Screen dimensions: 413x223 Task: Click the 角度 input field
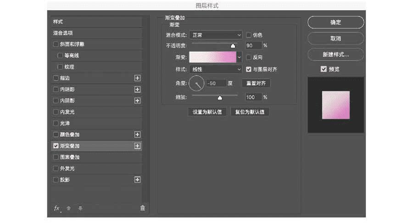click(216, 83)
